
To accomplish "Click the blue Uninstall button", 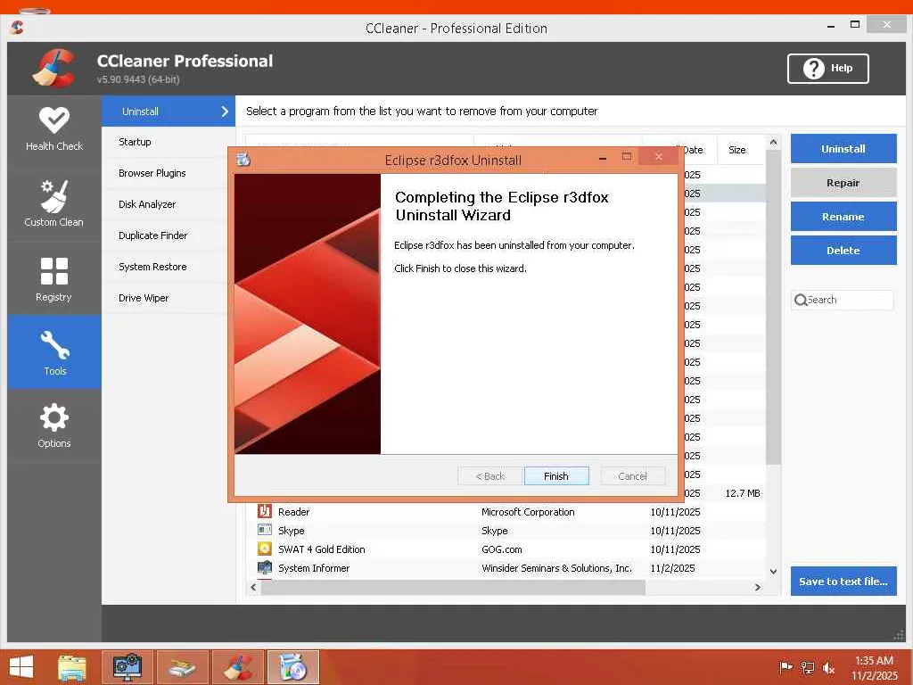I will (x=843, y=149).
